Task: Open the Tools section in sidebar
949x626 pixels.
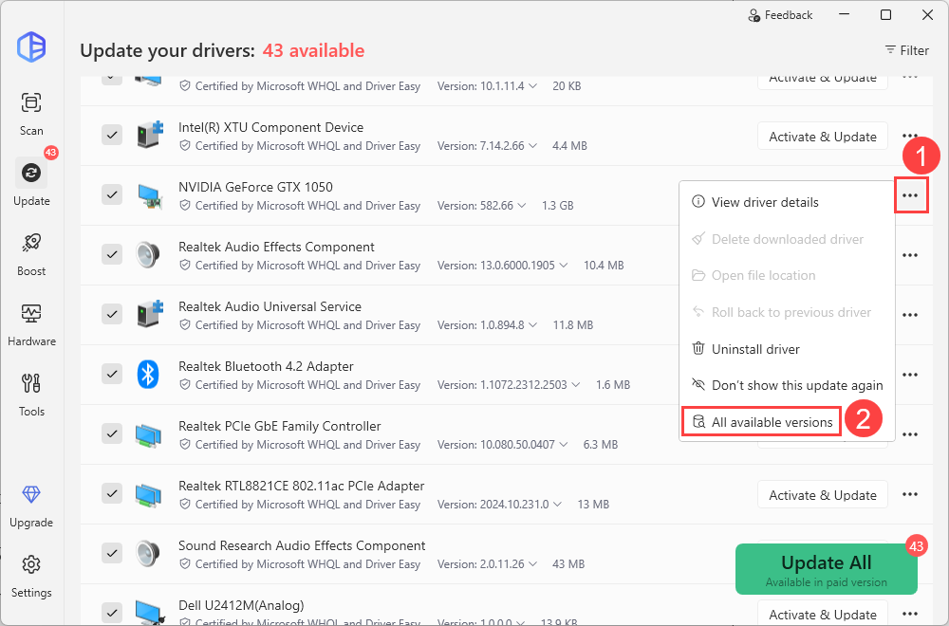Action: [x=31, y=395]
